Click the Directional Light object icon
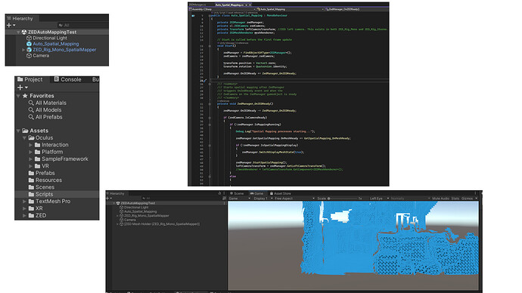 [29, 39]
